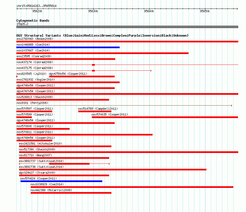Click the esv23595 (Conrad2009) label

point(34,56)
